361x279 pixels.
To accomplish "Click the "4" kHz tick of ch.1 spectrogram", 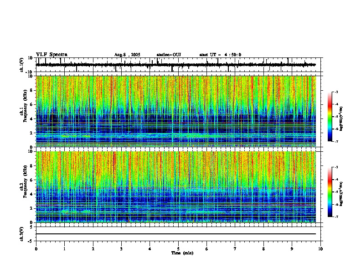I will click(32, 119).
